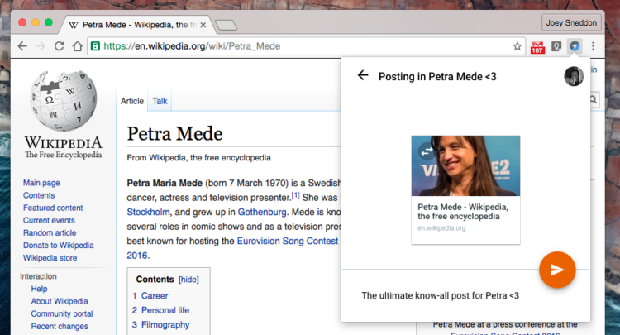Follow the Stockholm link
This screenshot has width=620, height=335.
click(148, 212)
